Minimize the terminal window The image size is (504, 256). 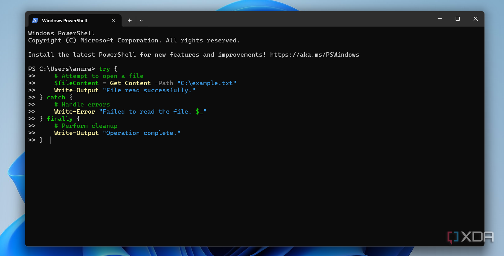[x=439, y=19]
